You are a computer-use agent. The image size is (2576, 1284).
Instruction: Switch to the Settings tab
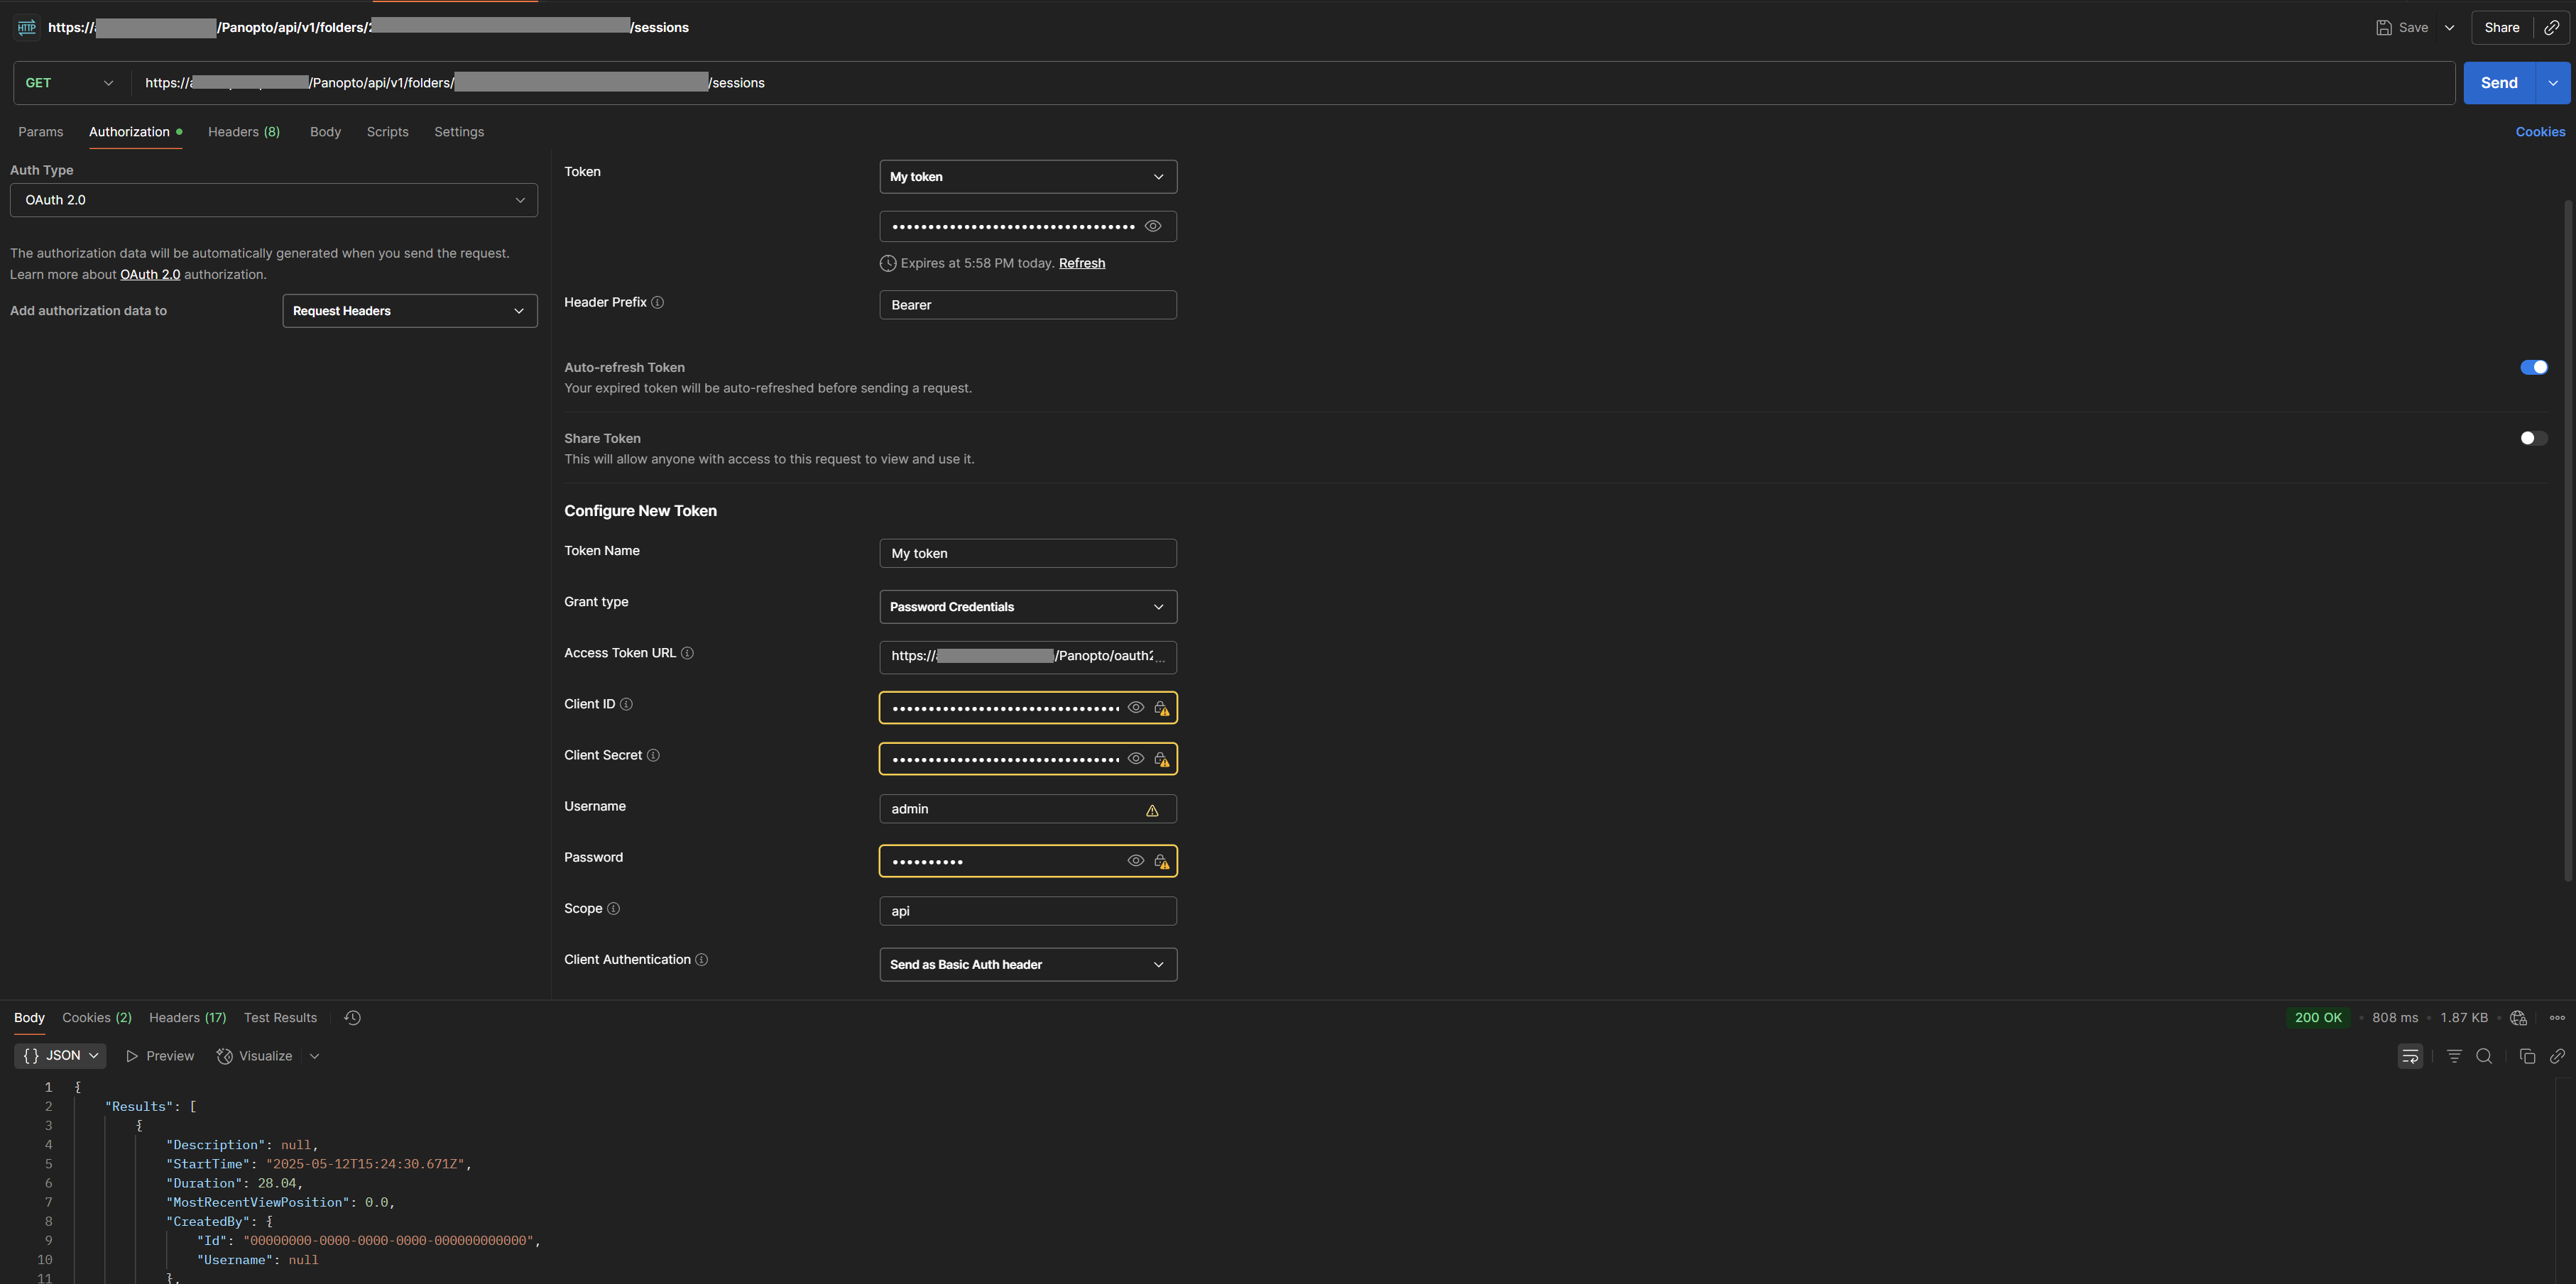(x=459, y=132)
